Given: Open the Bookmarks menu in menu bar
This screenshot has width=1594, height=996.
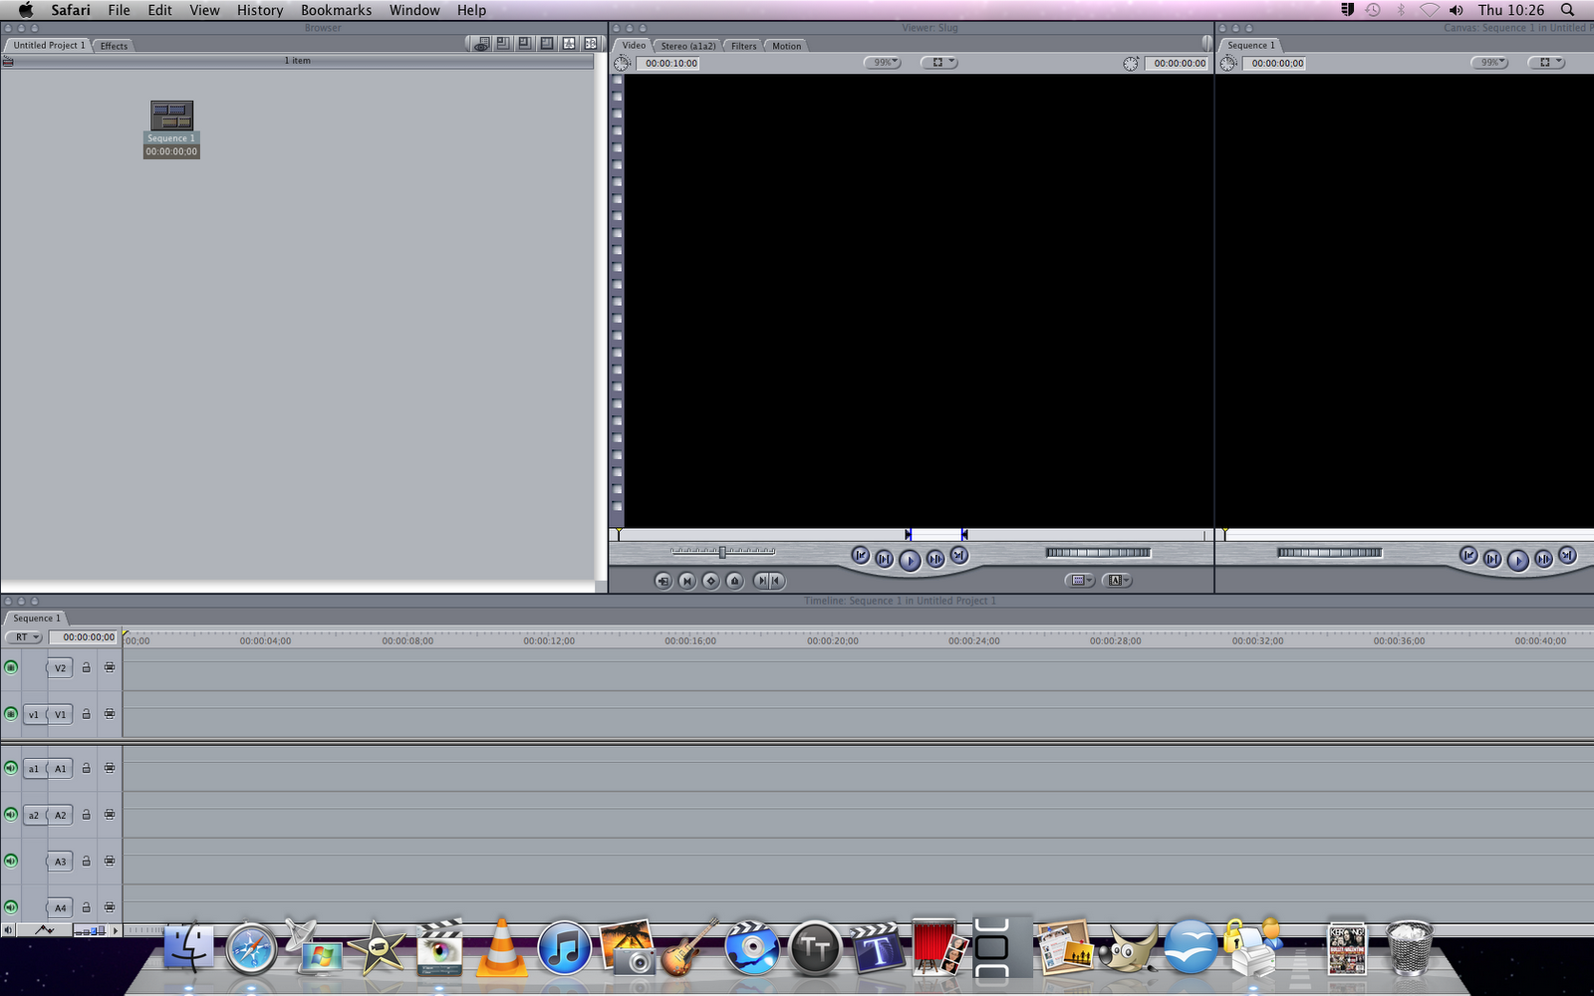Looking at the screenshot, I should tap(336, 10).
